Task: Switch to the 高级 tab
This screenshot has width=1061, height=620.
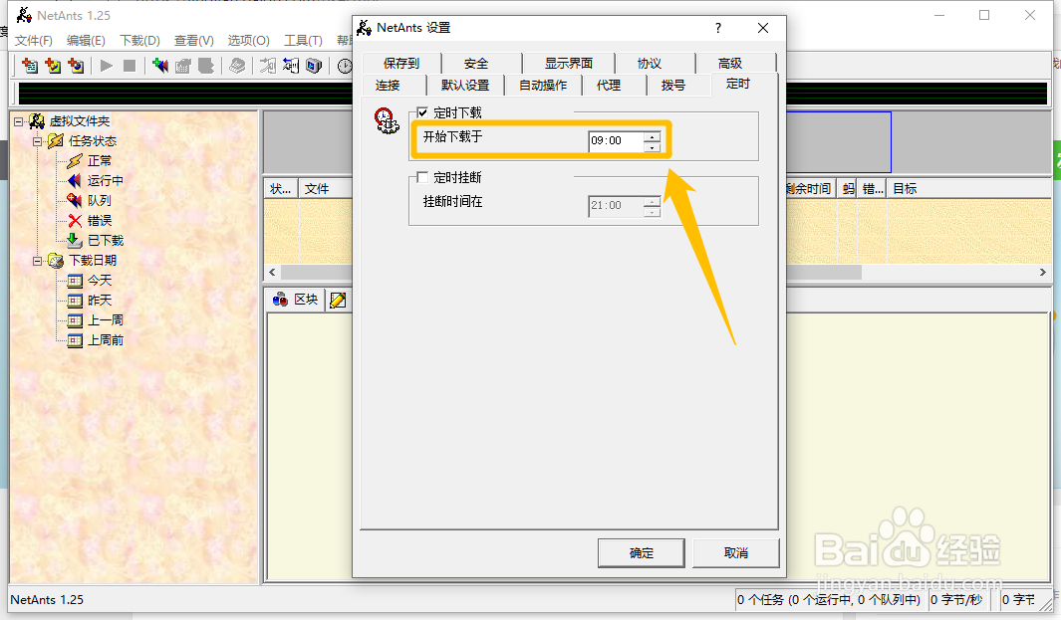Action: click(730, 64)
